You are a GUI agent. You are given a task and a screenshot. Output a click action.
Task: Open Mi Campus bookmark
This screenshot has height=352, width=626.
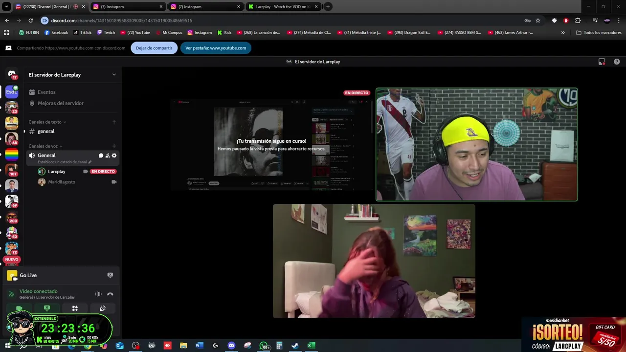169,33
